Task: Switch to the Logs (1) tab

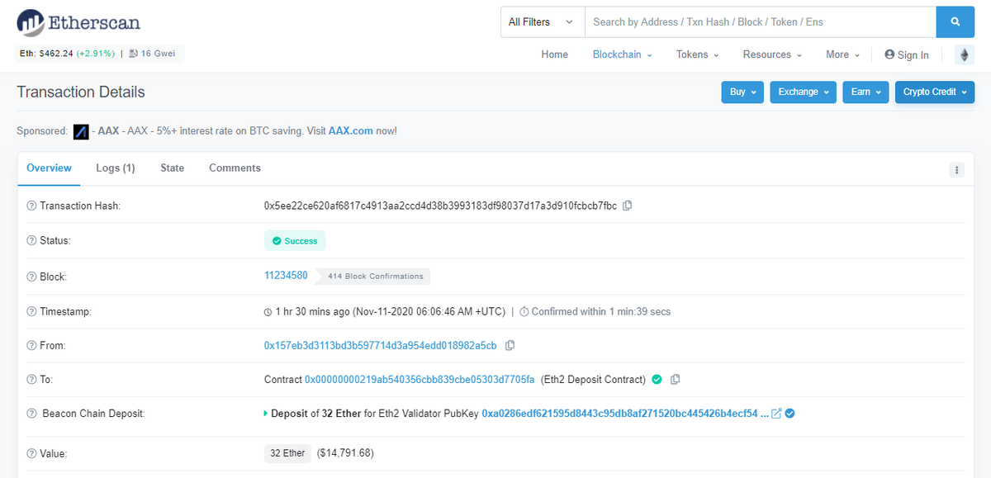Action: 116,168
